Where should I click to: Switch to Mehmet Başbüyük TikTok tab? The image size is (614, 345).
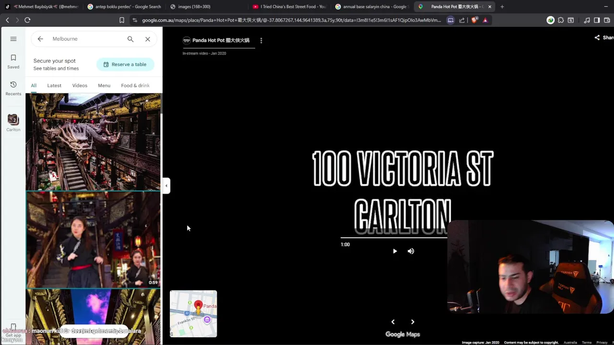pos(41,7)
